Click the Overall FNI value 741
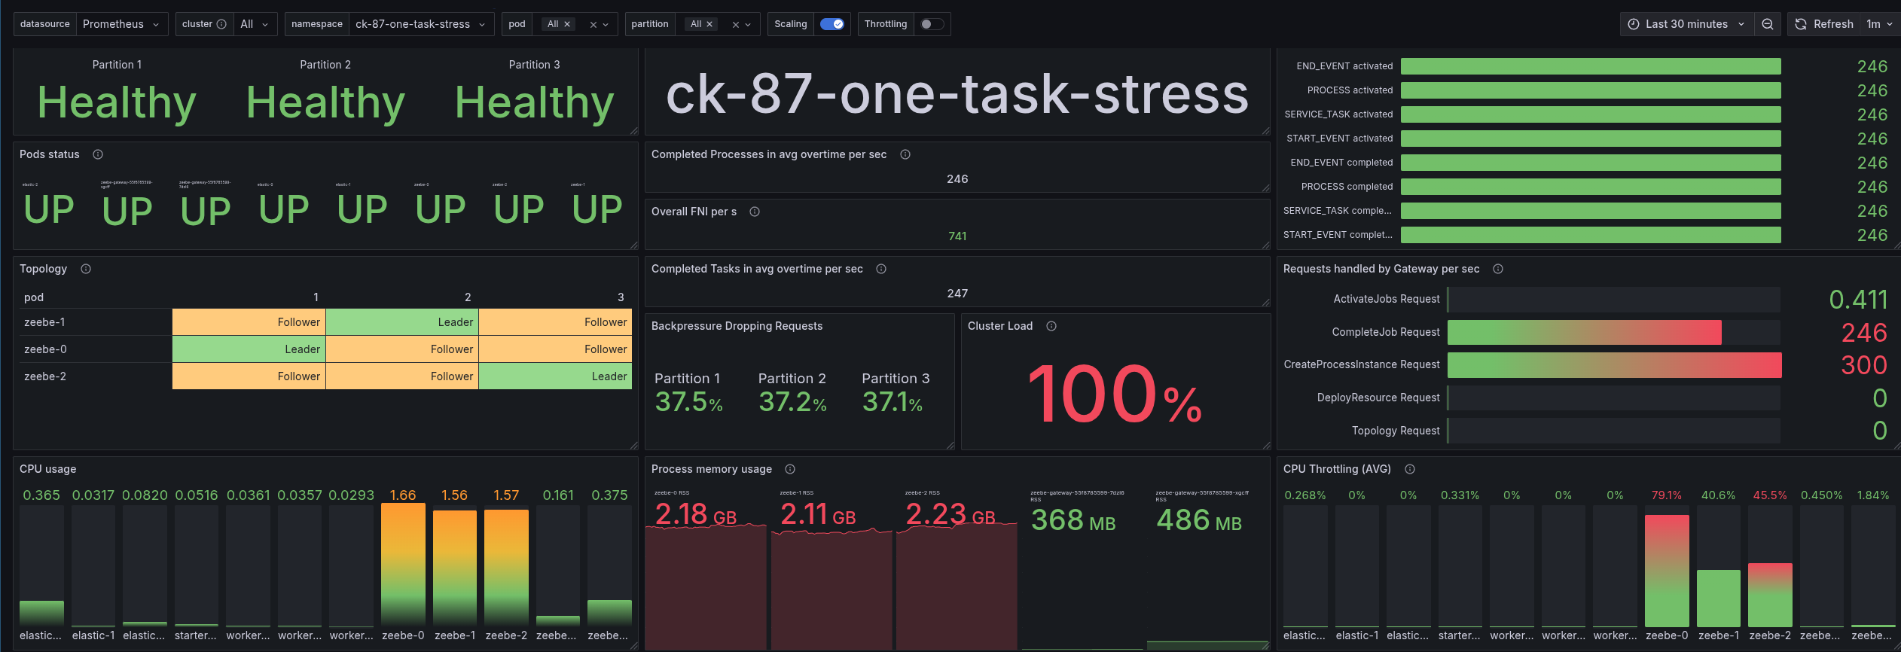Image resolution: width=1901 pixels, height=652 pixels. [x=957, y=236]
